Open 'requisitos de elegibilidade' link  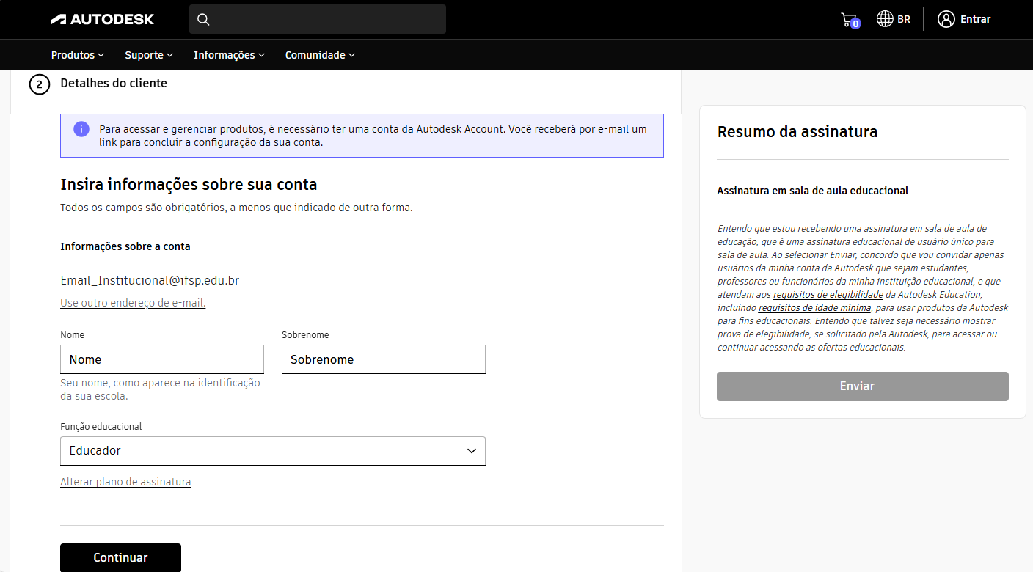tap(828, 295)
